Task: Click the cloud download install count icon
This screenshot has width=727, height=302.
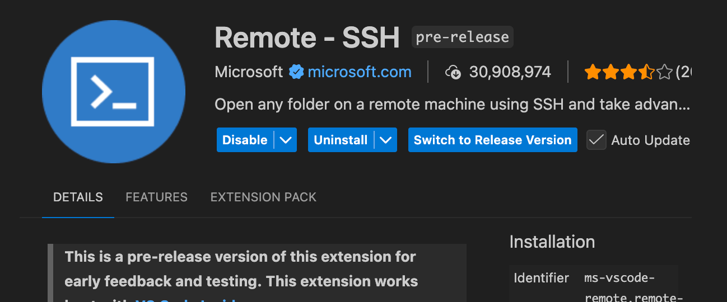Action: tap(453, 72)
